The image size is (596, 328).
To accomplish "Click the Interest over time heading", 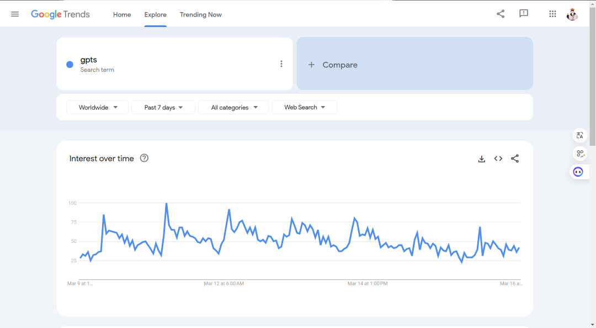I will point(102,158).
